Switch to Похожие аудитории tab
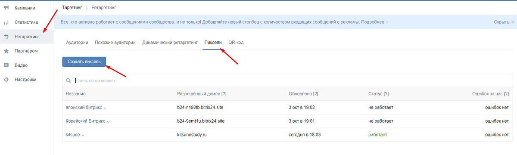The height and width of the screenshot is (155, 517). [x=115, y=43]
